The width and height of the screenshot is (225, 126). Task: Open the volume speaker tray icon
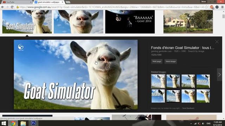pos(203,124)
